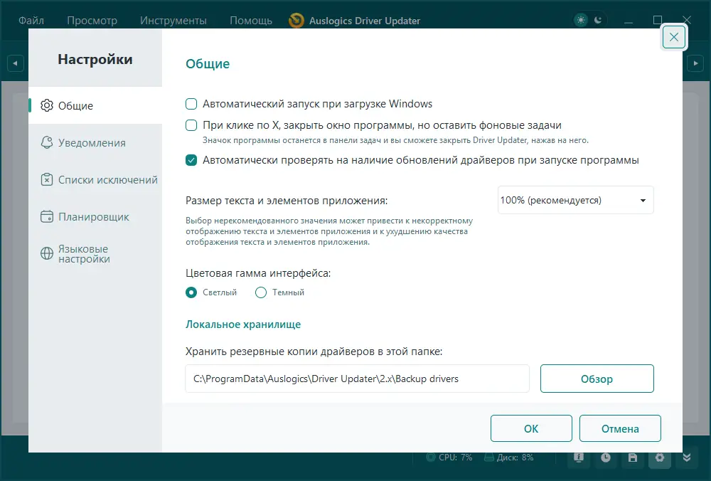Collapse status panel via double chevron icon

686,458
